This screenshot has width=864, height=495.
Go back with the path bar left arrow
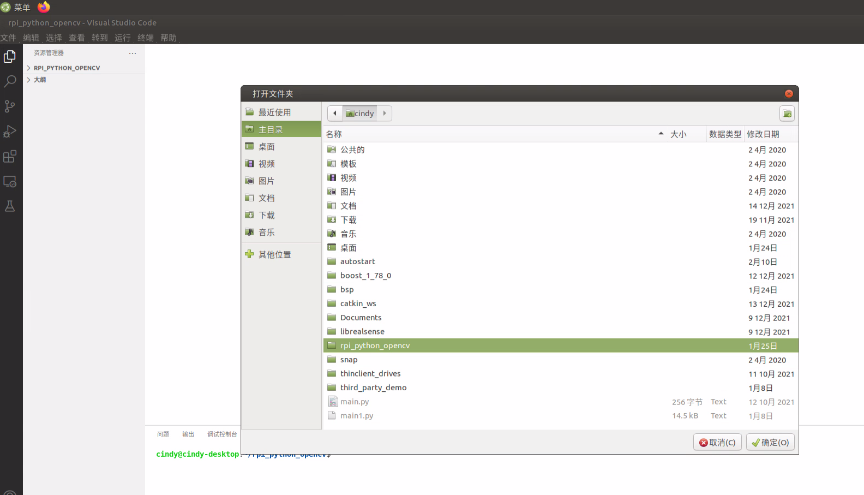334,114
